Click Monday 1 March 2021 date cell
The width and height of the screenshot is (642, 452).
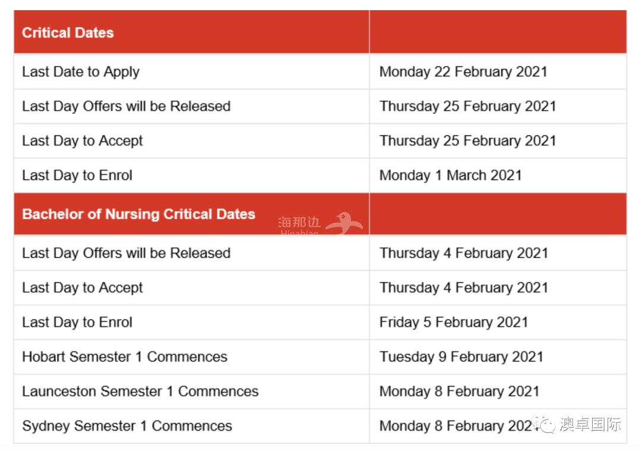(498, 175)
